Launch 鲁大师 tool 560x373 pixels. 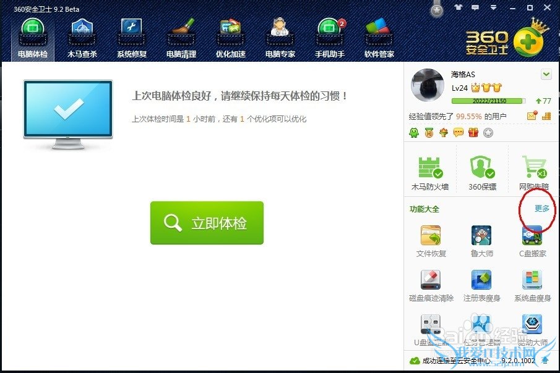(x=481, y=241)
